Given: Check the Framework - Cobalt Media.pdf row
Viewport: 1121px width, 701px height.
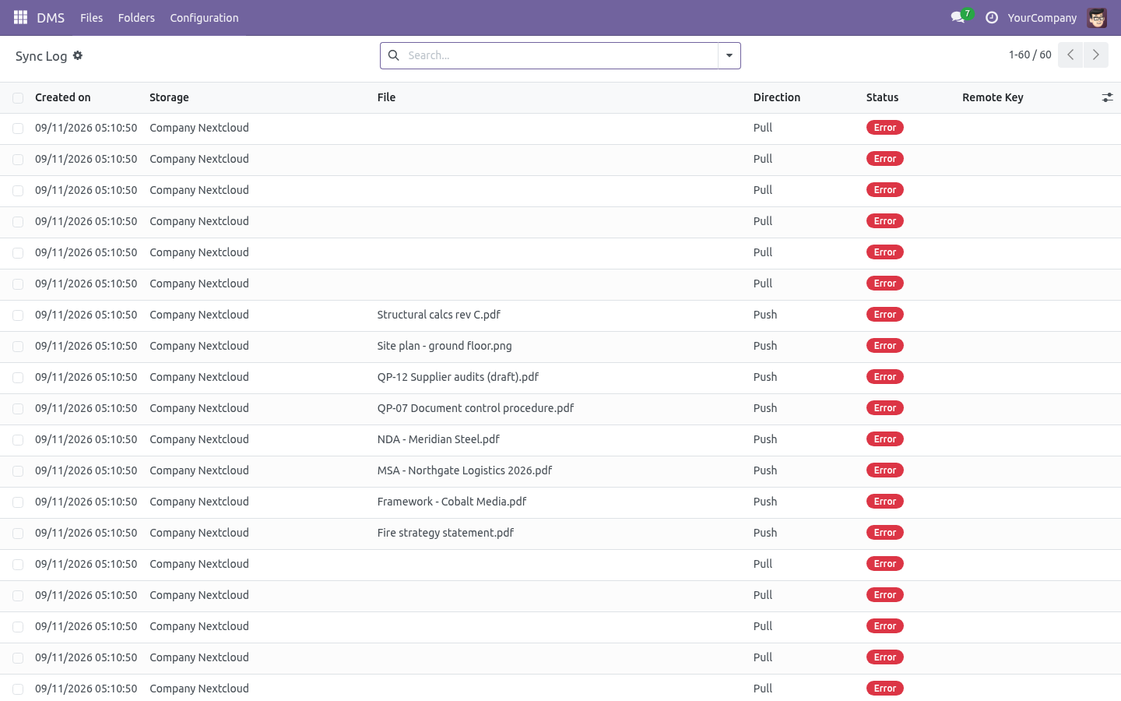Looking at the screenshot, I should coord(18,502).
